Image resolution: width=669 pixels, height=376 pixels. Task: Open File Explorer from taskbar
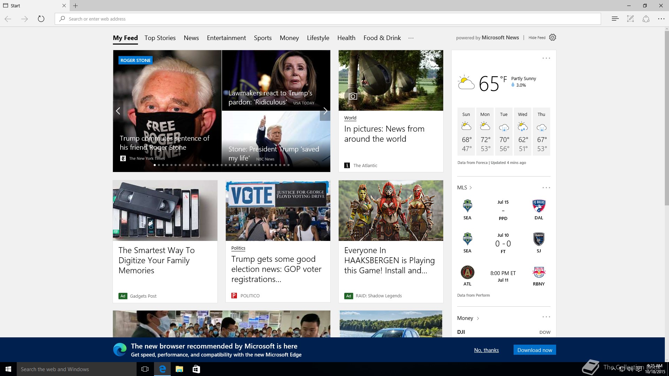click(x=179, y=369)
